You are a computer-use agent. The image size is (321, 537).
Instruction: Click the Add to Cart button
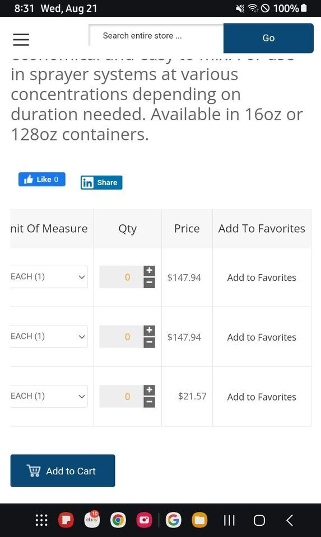click(63, 470)
